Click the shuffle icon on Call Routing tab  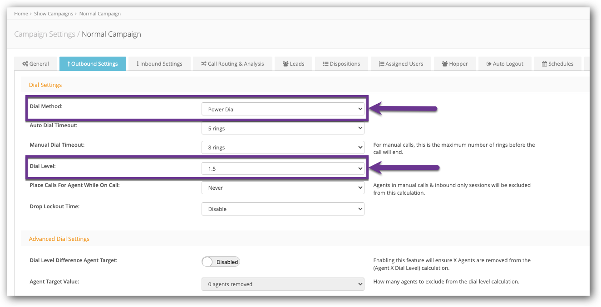tap(204, 64)
